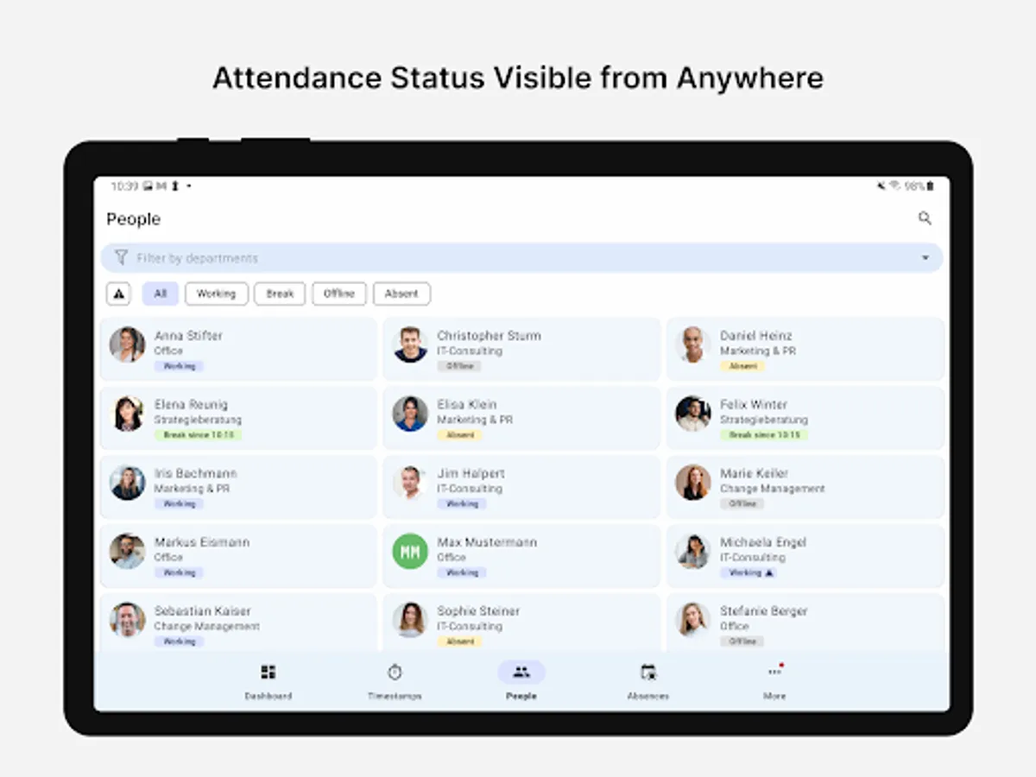1036x777 pixels.
Task: Toggle the Absent filter chip
Action: tap(401, 294)
